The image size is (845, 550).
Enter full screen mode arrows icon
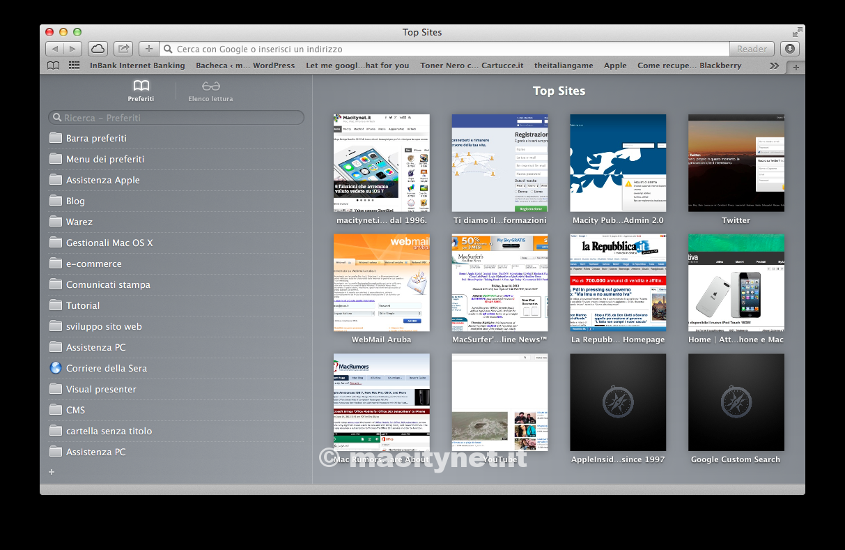pyautogui.click(x=797, y=32)
